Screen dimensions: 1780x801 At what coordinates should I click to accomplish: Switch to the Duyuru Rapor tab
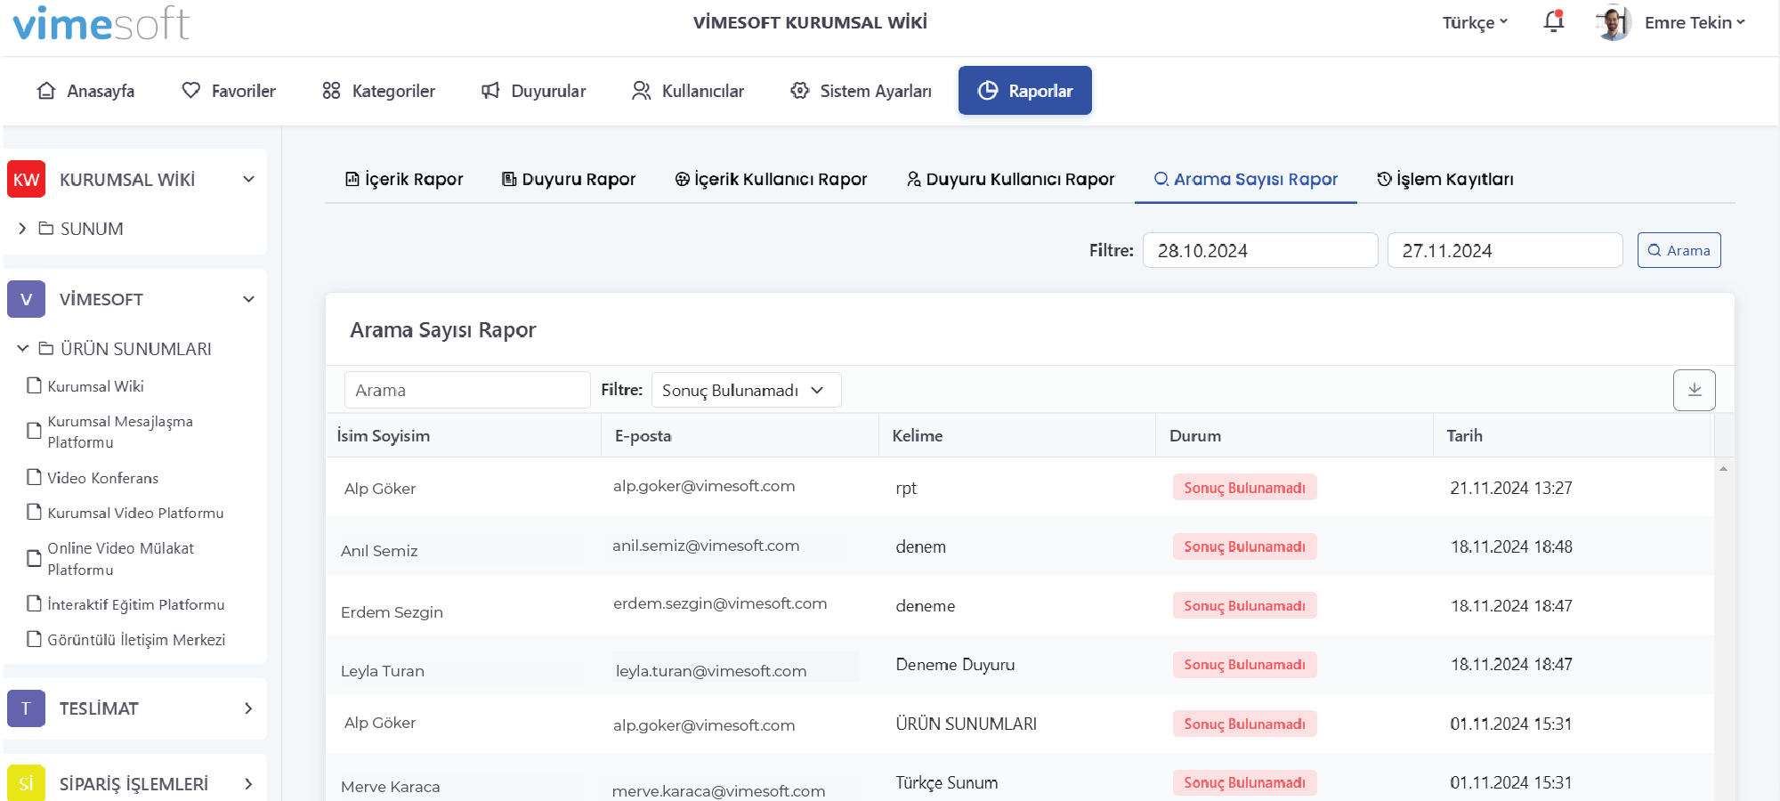pos(569,179)
